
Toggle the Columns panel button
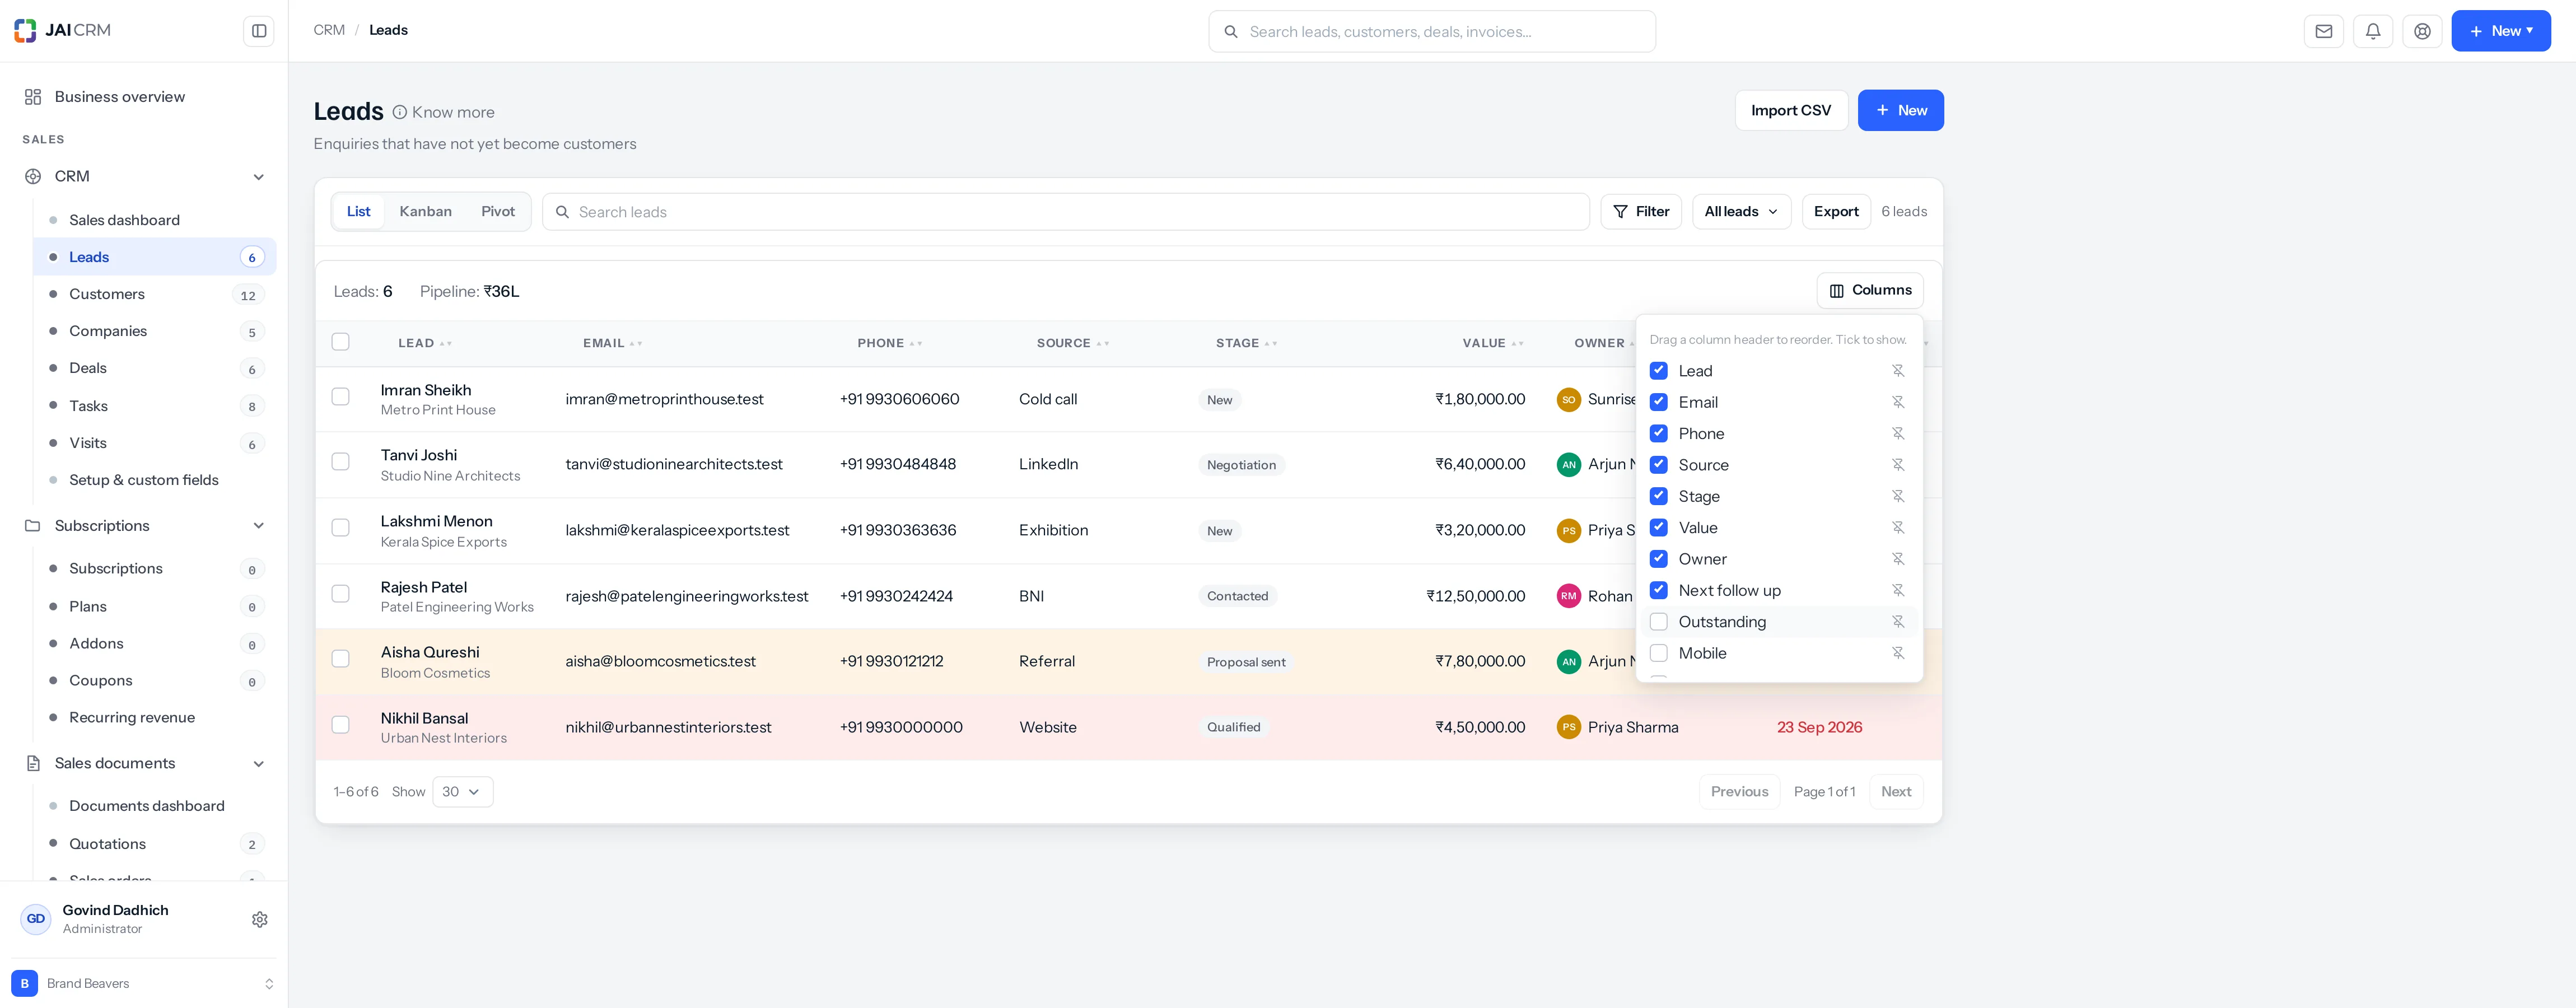(1870, 290)
